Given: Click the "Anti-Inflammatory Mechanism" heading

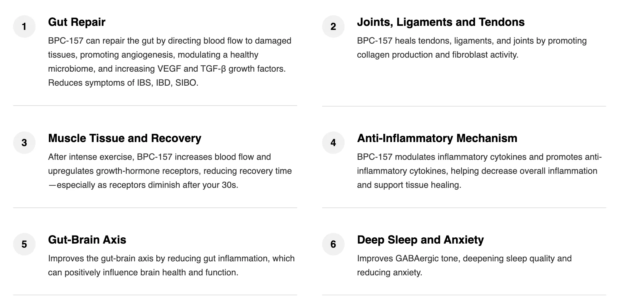Looking at the screenshot, I should 437,138.
